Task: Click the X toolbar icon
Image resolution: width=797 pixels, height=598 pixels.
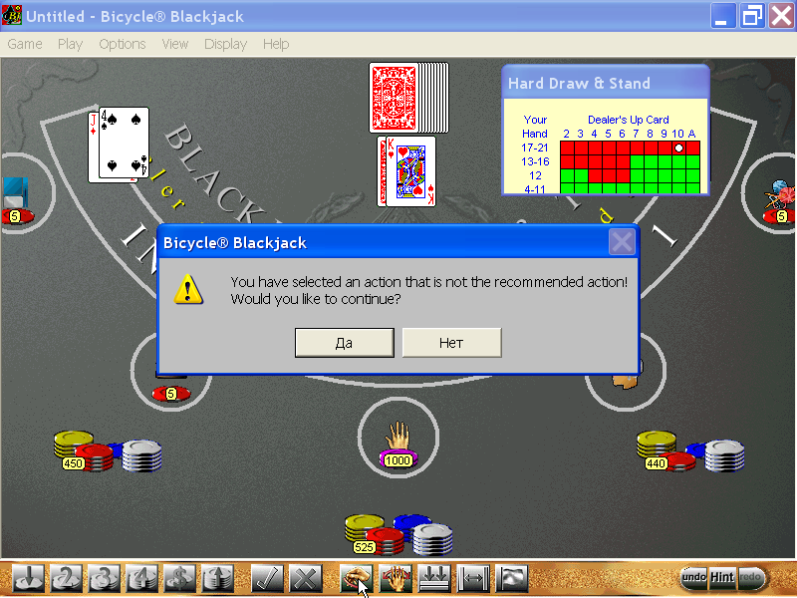Action: 306,578
